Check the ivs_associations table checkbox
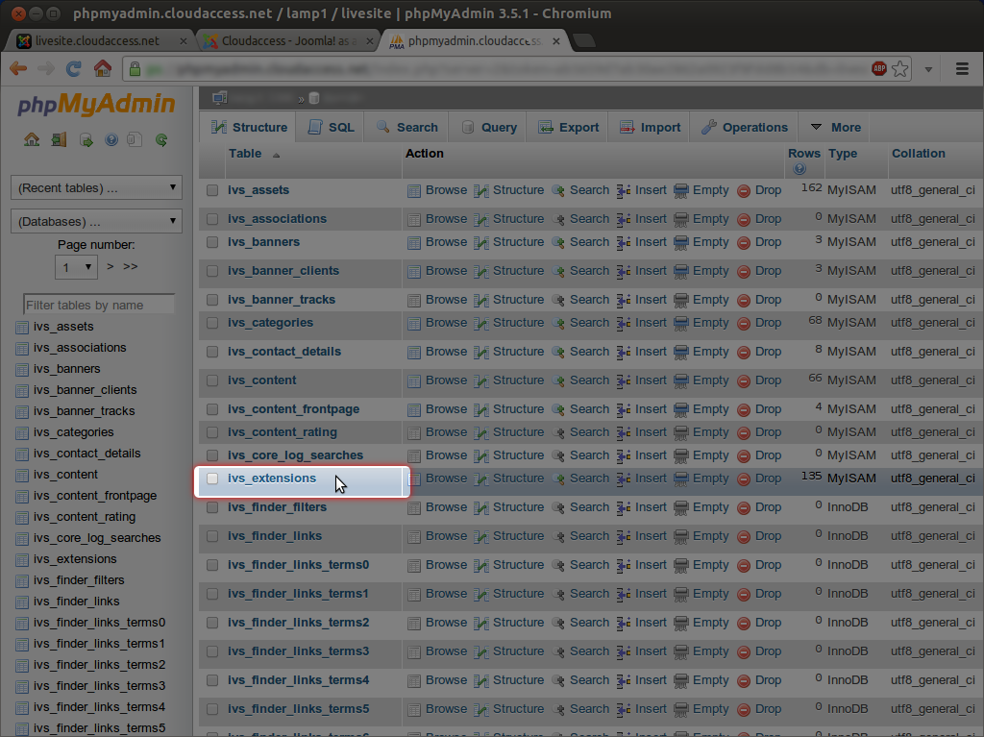Screen dimensions: 984x737 pos(212,219)
